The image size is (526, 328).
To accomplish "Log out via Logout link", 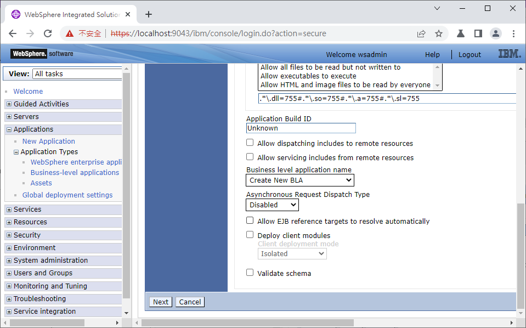I will coord(470,54).
